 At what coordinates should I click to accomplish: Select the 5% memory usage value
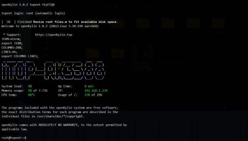[30, 91]
